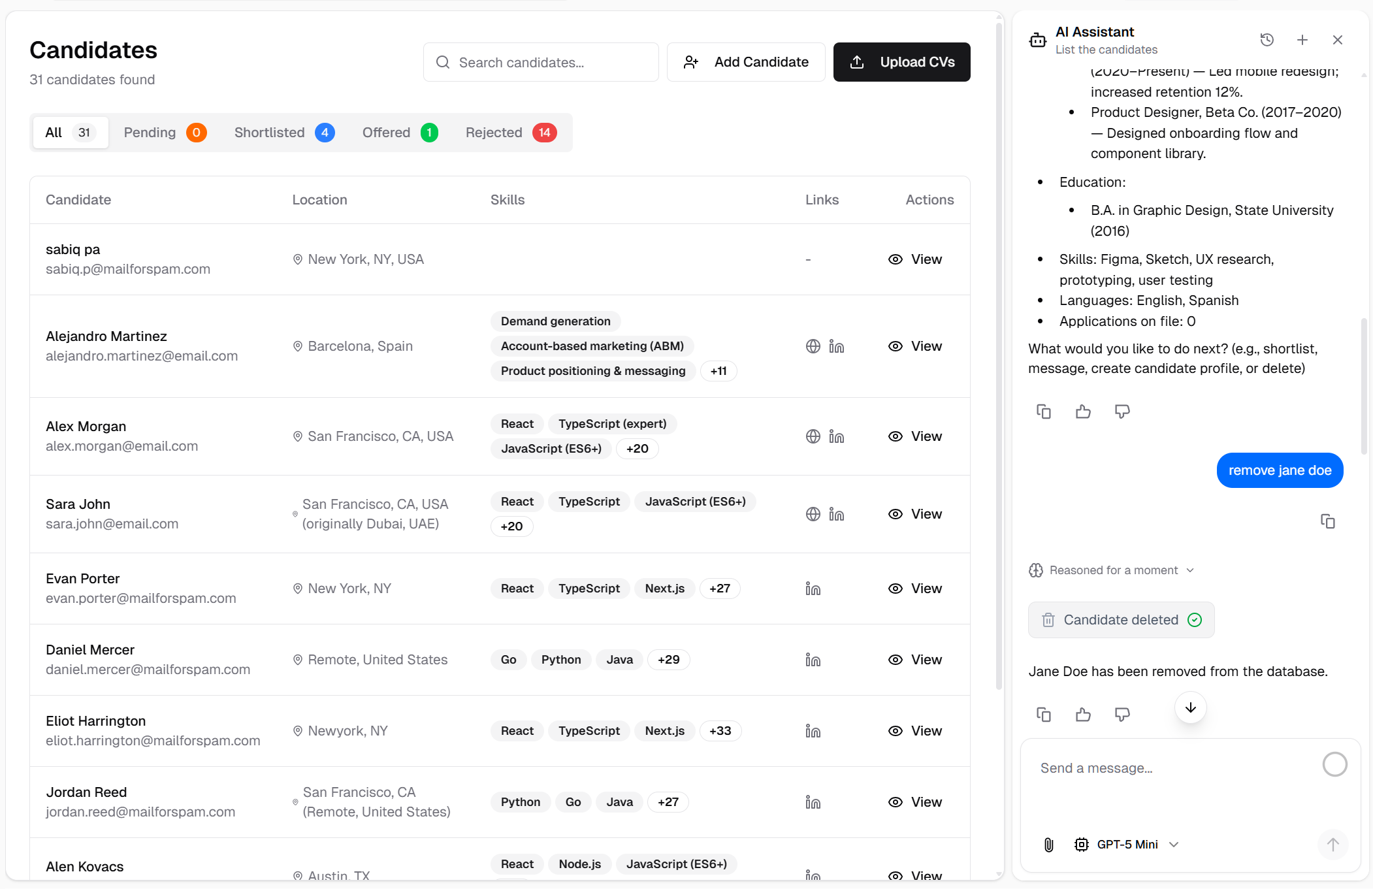Click Alejandro Martinez's LinkedIn icon
1373x889 pixels.
(836, 346)
